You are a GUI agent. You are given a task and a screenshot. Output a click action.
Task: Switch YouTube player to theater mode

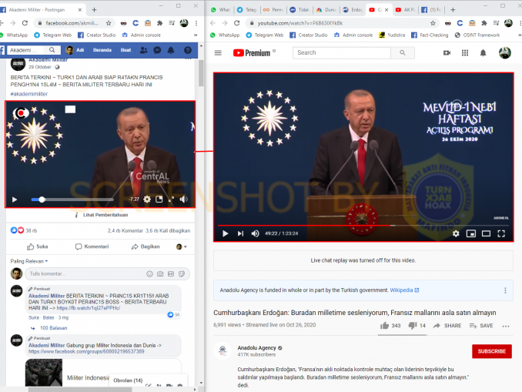pos(486,233)
